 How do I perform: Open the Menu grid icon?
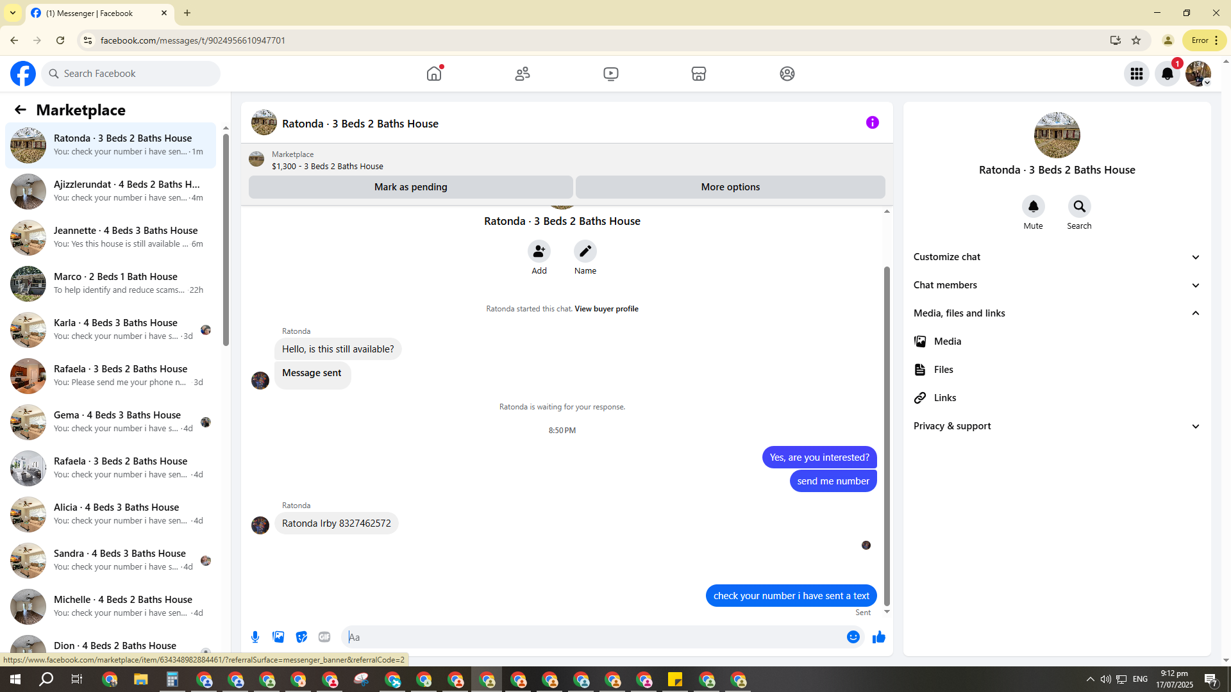click(1137, 74)
